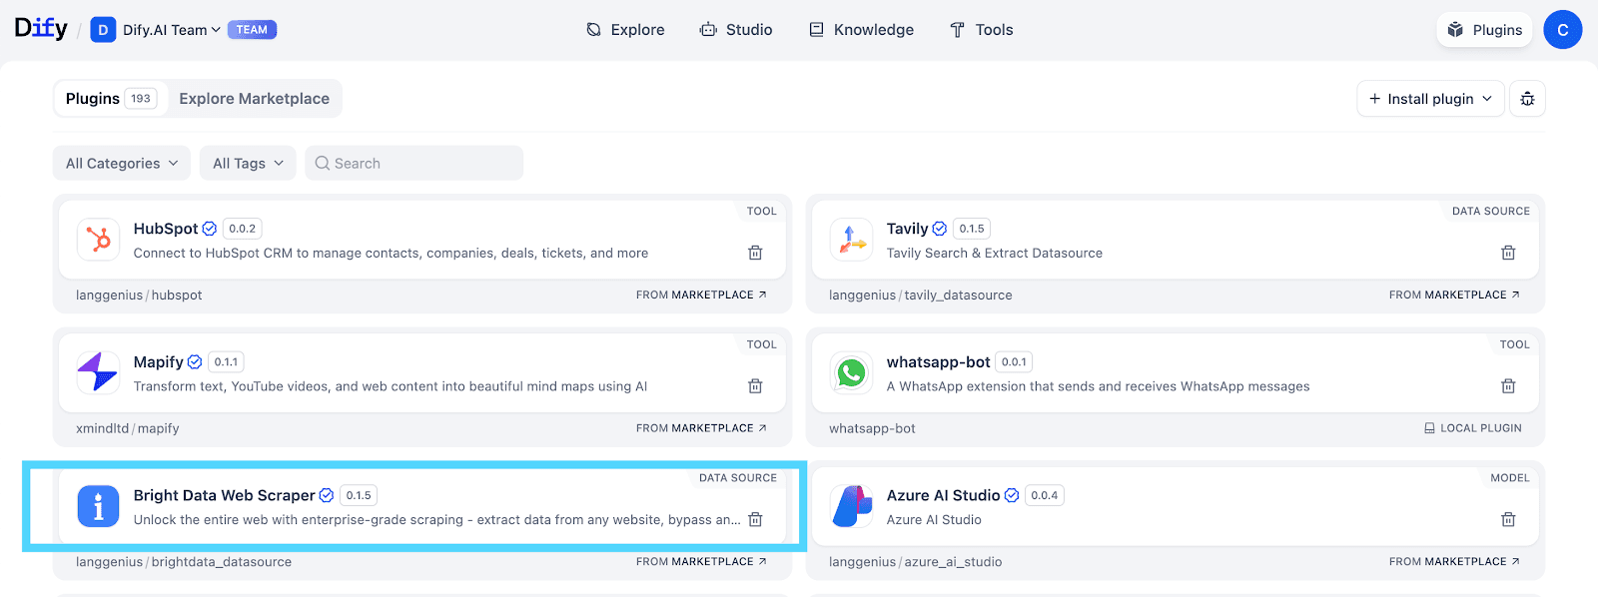Remove Mapify using its trash icon

tap(755, 386)
